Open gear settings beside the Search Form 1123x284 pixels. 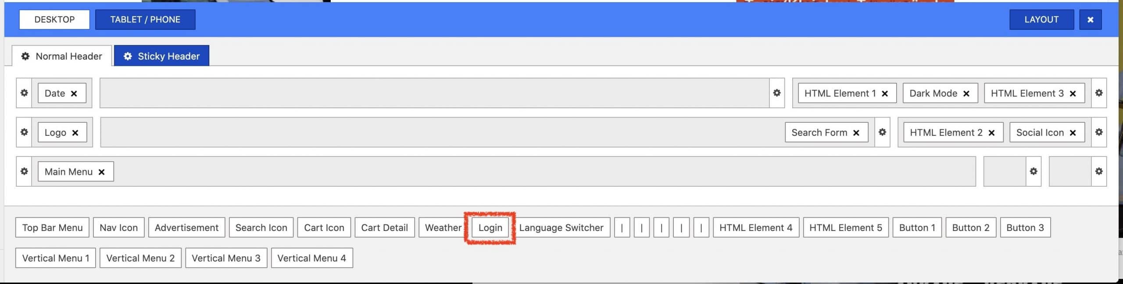(882, 132)
